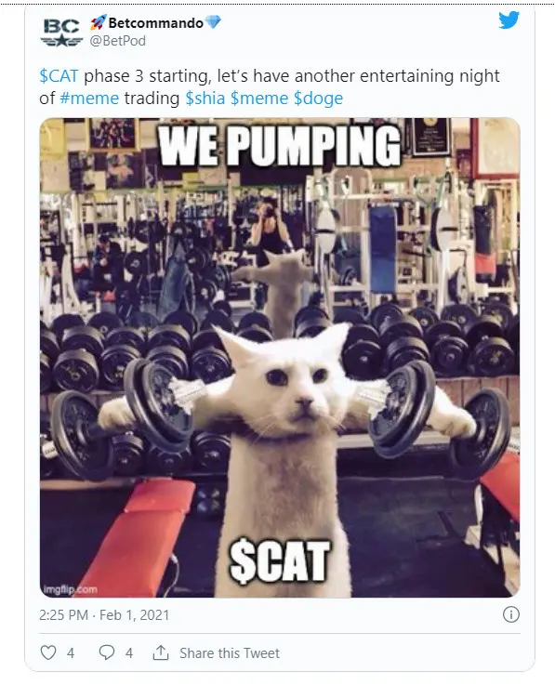This screenshot has width=555, height=685.
Task: Follow the $CAT cashtag link
Action: click(x=59, y=76)
